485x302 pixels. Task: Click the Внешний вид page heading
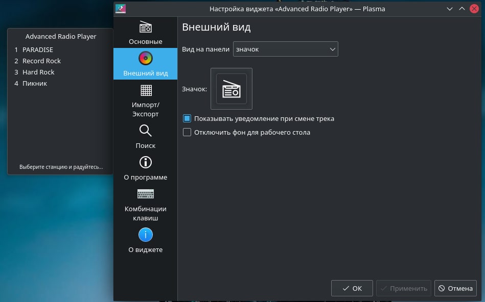(x=216, y=27)
